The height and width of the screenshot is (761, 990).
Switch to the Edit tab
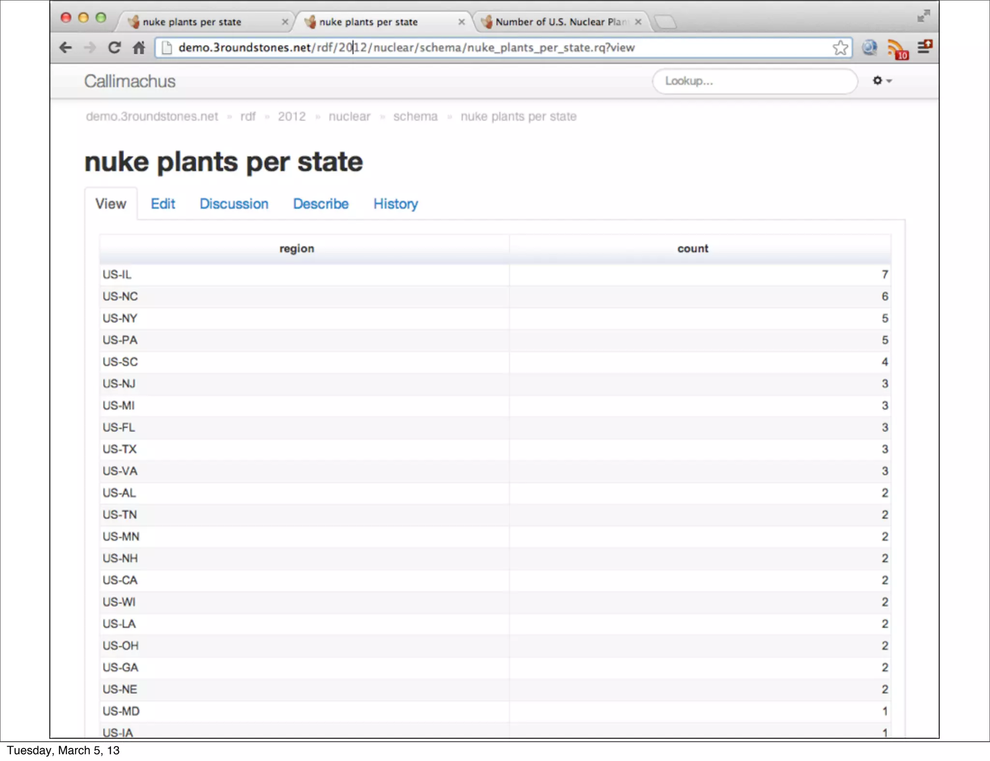pos(162,204)
